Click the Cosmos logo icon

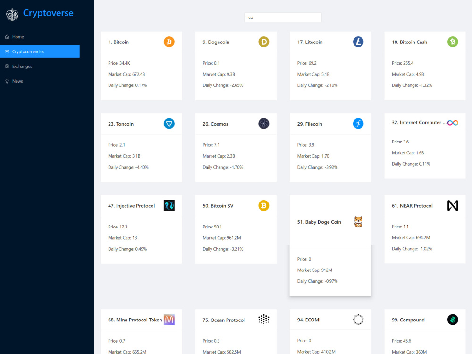click(x=264, y=124)
